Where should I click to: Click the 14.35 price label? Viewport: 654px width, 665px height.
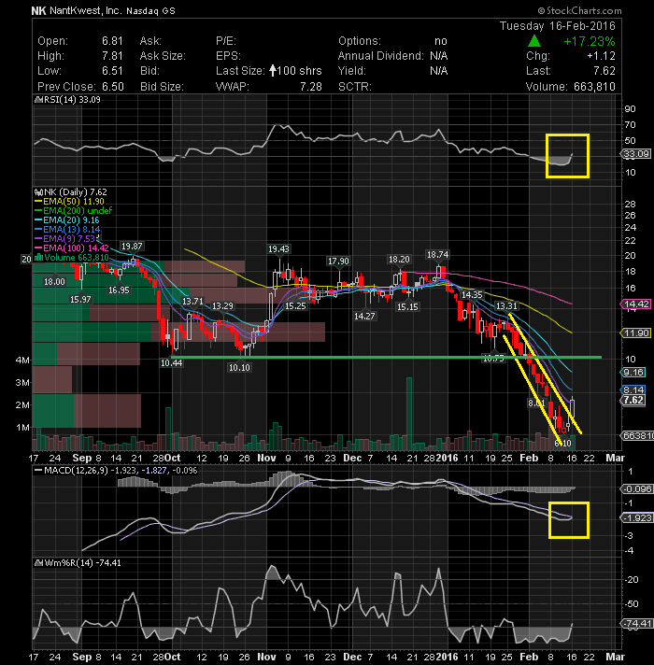tap(472, 295)
